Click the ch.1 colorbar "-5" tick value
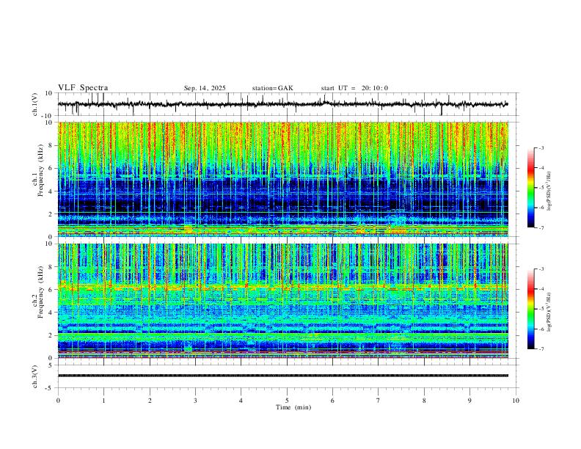 541,188
